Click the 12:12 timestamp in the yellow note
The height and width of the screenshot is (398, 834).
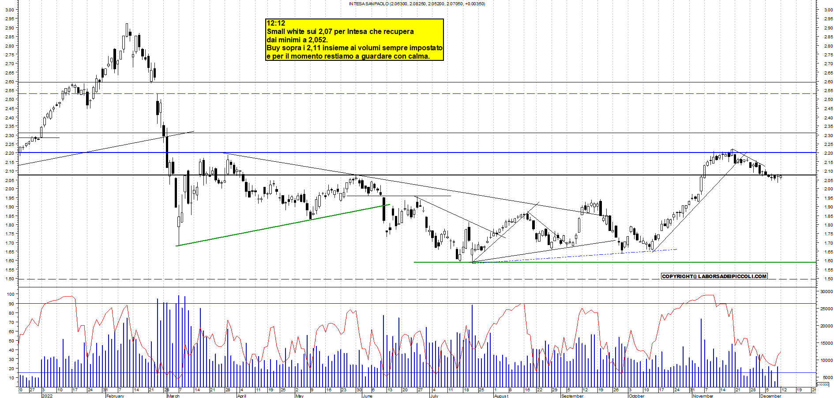click(276, 23)
